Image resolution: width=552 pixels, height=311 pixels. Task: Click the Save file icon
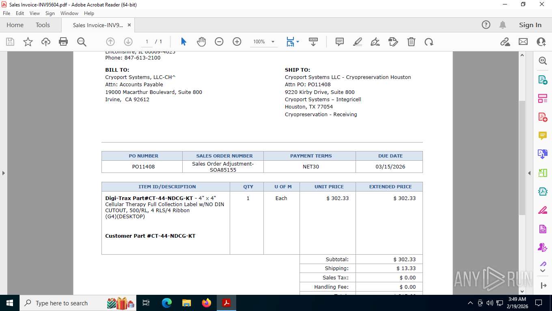[x=10, y=42]
